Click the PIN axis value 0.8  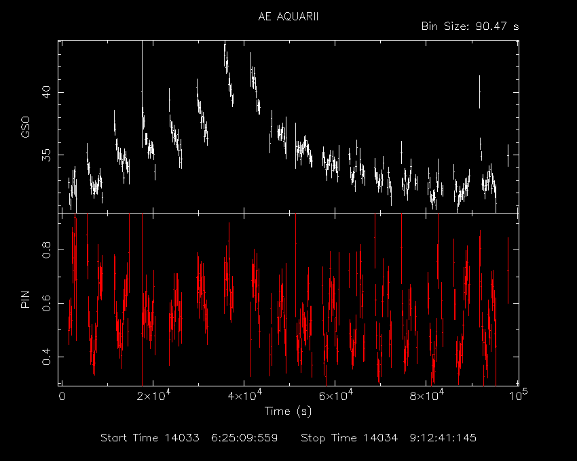46,249
